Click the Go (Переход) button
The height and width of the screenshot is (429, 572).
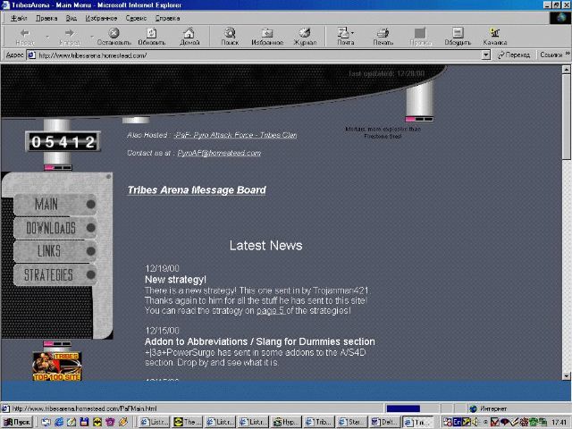(514, 55)
